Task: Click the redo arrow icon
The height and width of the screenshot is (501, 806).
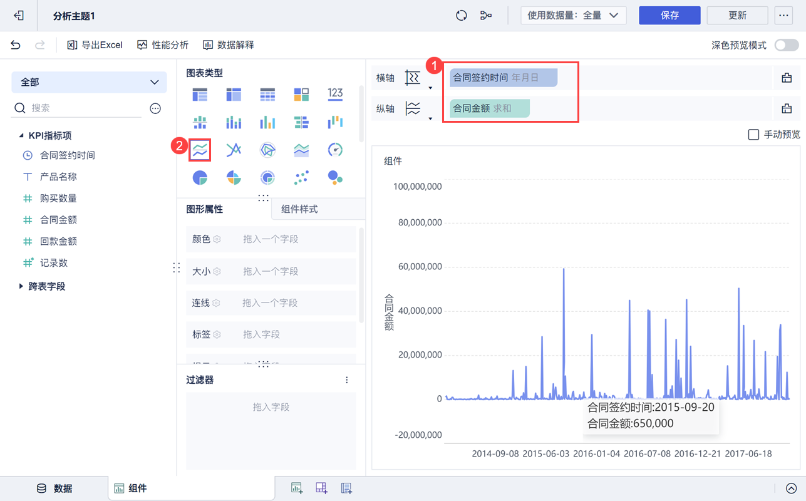Action: (x=39, y=45)
